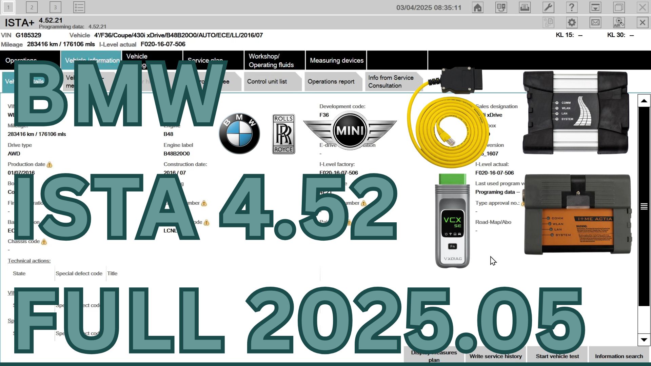Open the settings gear icon
The height and width of the screenshot is (366, 651).
click(x=572, y=23)
